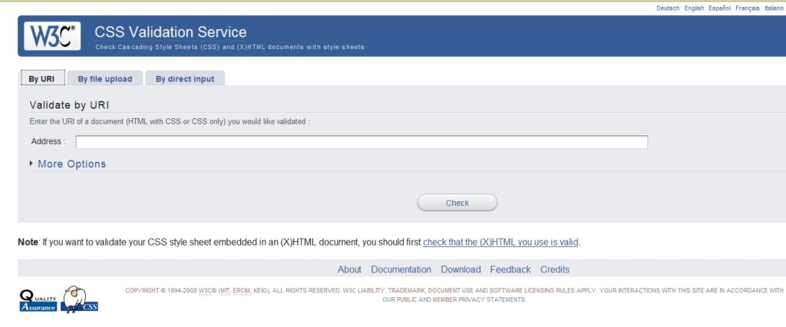Open the KEIO footer link
This screenshot has width=786, height=327.
point(261,290)
